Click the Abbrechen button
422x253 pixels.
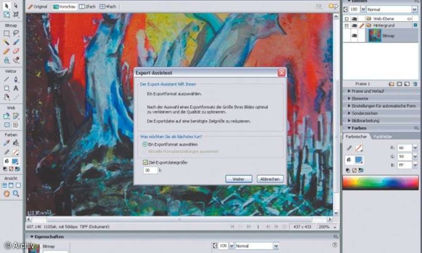270,179
